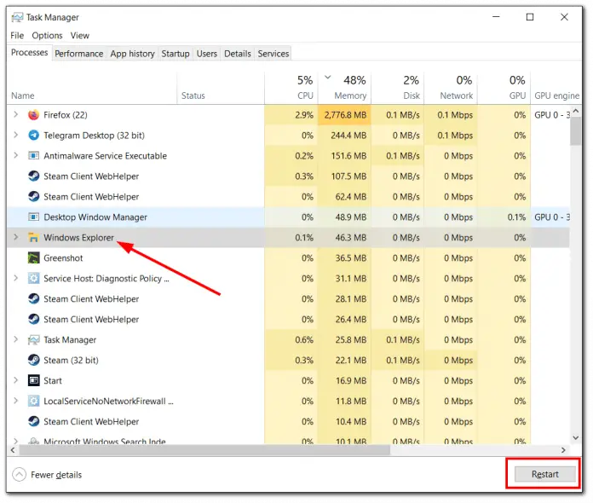
Task: Click the horizontal scrollbar thumb
Action: [204, 450]
